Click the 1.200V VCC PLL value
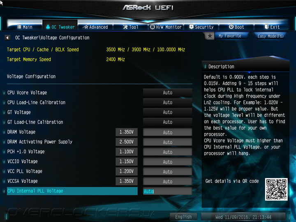 pos(127,171)
